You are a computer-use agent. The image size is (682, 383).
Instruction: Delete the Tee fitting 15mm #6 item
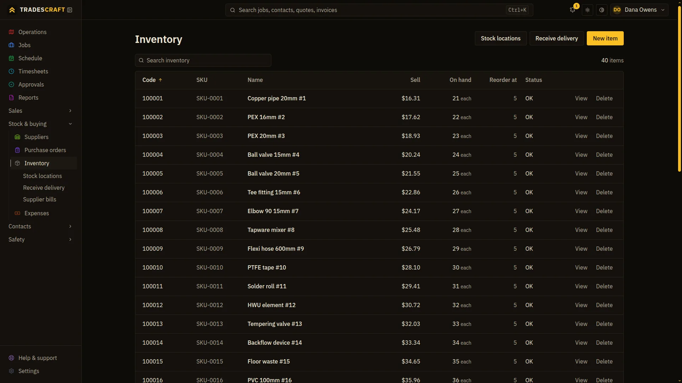click(x=604, y=192)
